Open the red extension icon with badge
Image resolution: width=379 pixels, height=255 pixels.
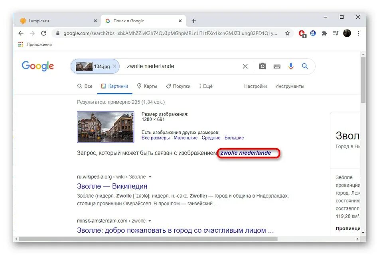pos(302,33)
